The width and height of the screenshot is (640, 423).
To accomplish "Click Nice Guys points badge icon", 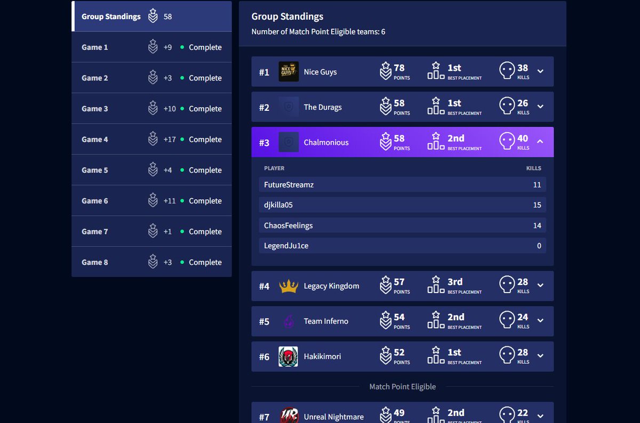I will click(386, 71).
